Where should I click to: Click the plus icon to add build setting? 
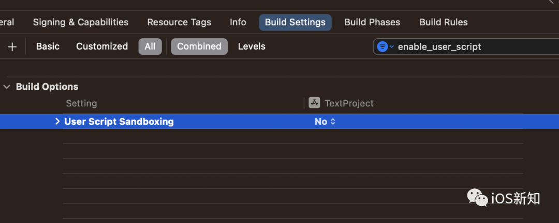12,46
